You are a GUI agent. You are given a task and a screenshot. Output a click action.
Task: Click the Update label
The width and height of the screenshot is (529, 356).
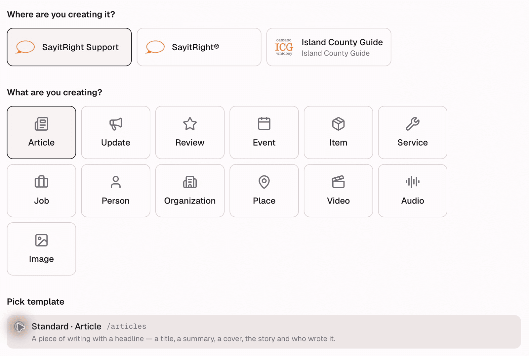(x=116, y=143)
